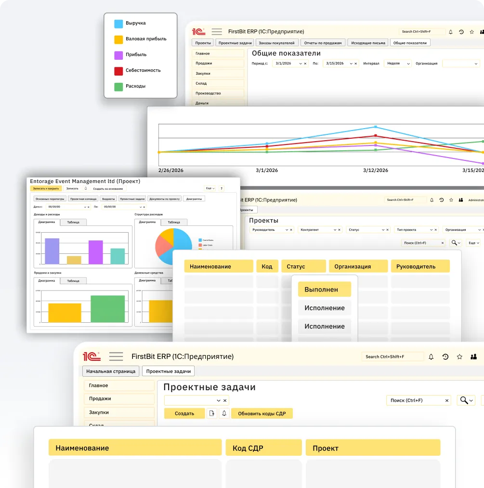Click new document icon next to Создать
This screenshot has height=488, width=484.
tap(212, 413)
